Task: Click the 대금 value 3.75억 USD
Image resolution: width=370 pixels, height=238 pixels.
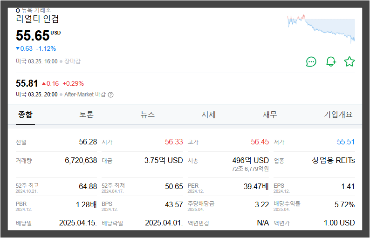Action: tap(164, 160)
